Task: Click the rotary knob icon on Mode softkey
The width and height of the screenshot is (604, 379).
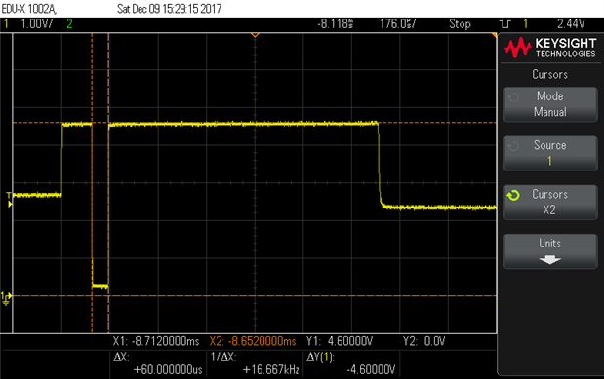Action: pyautogui.click(x=513, y=97)
